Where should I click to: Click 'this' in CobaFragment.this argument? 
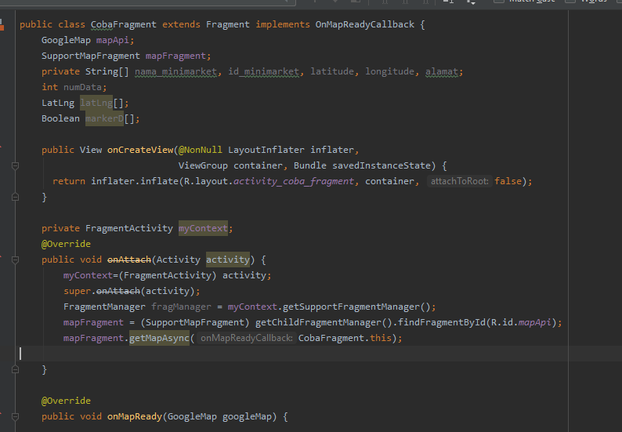(x=381, y=338)
